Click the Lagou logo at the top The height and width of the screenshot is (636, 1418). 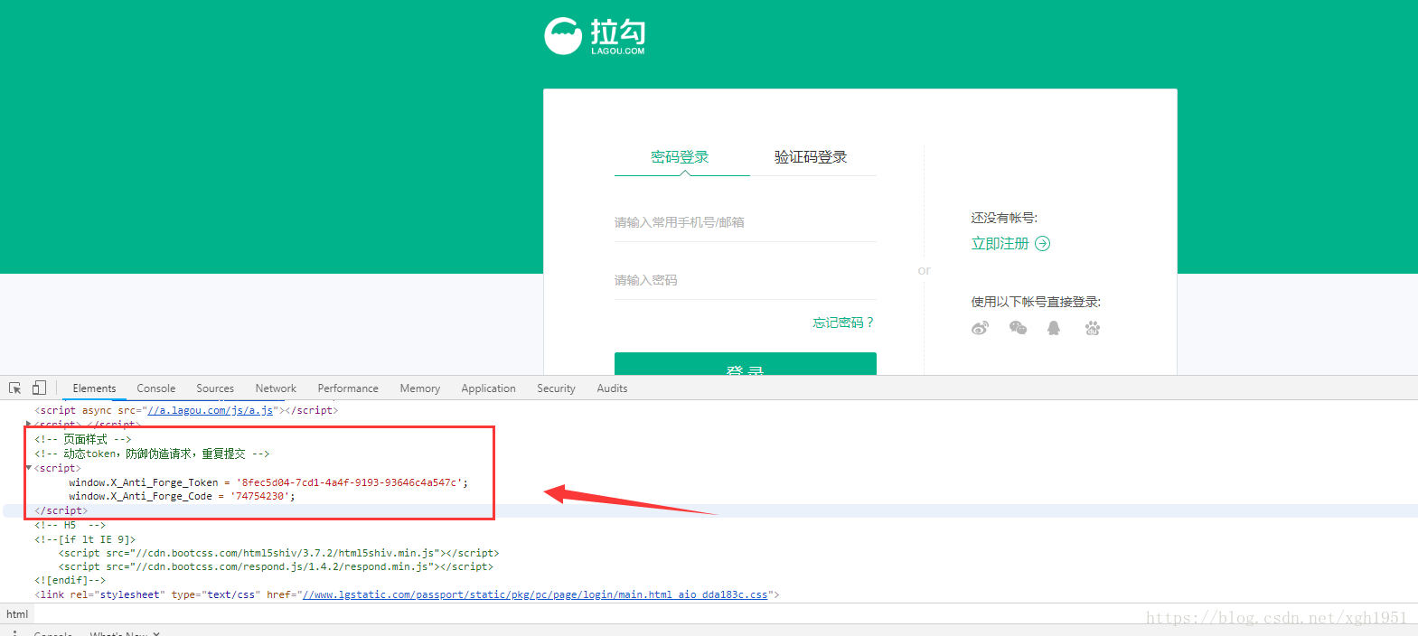tap(595, 36)
